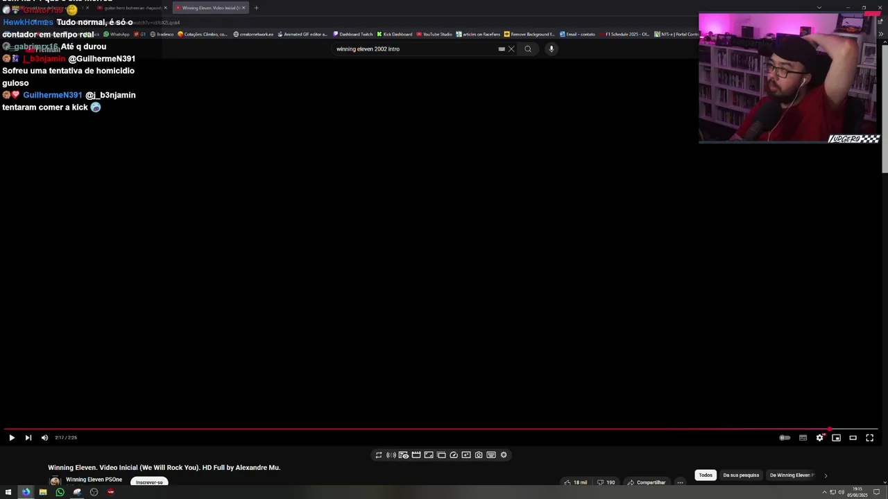Image resolution: width=888 pixels, height=499 pixels.
Task: Switch to the Winning Eleven Video Inicial tab
Action: pos(210,8)
